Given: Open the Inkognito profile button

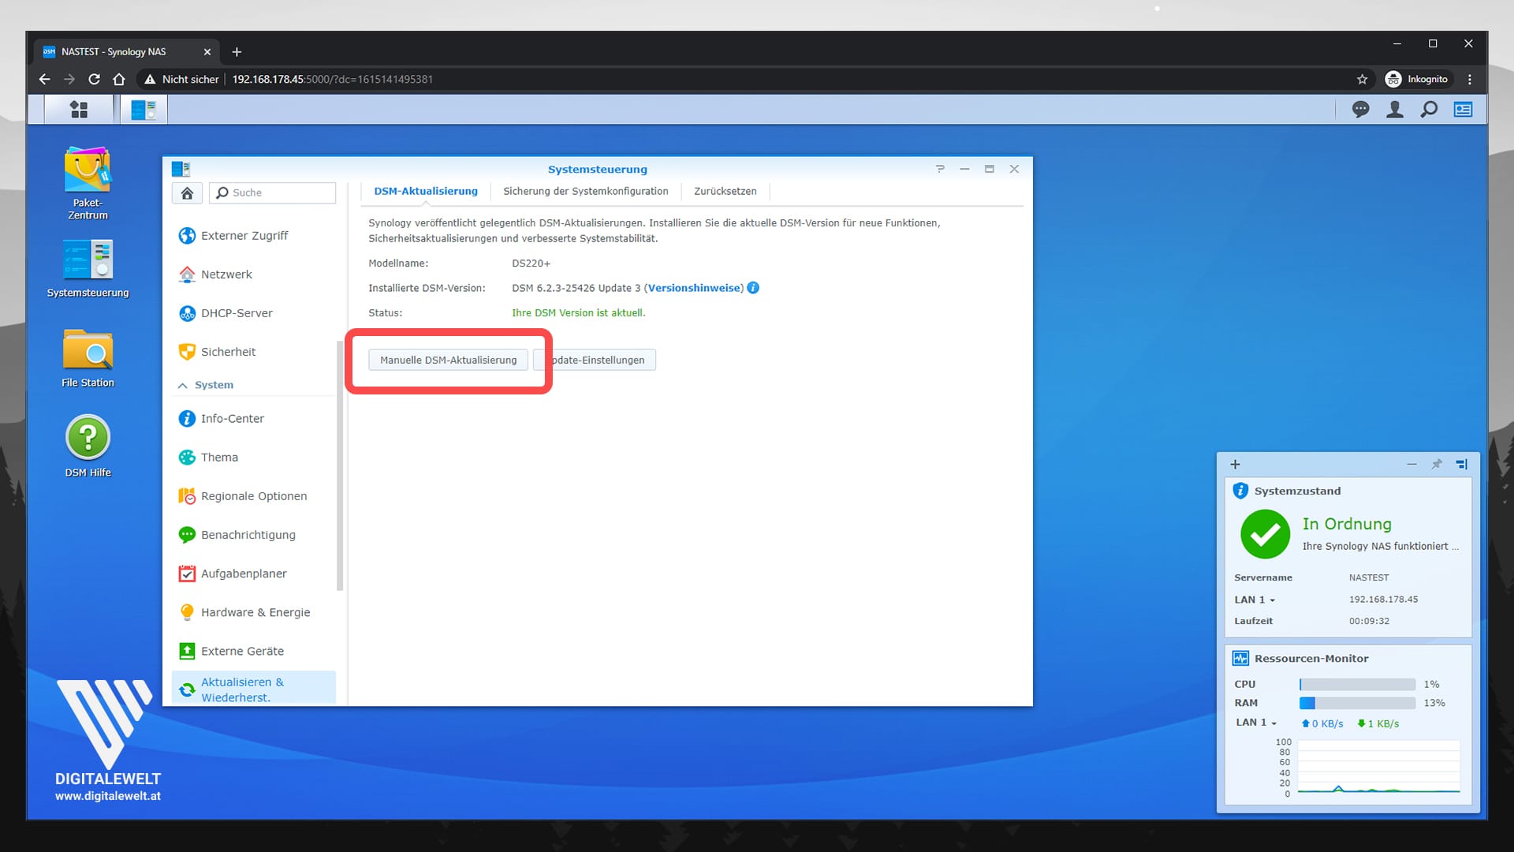Looking at the screenshot, I should [x=1417, y=80].
